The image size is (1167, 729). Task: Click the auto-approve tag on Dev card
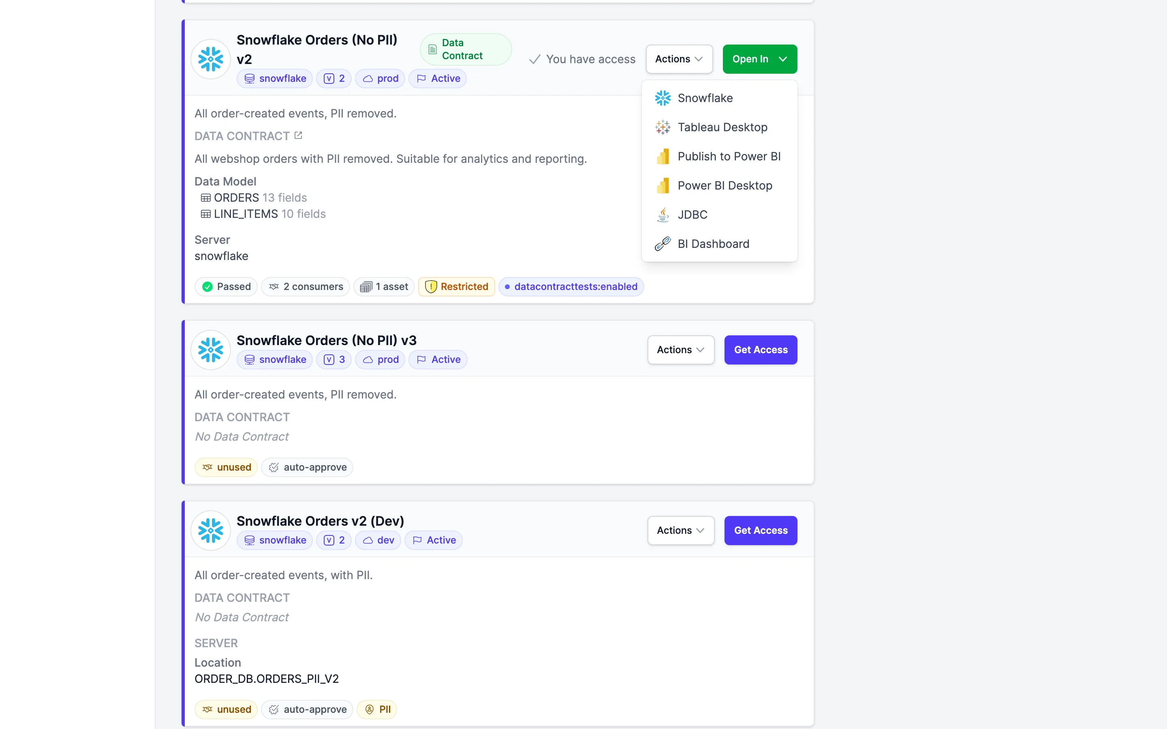[307, 709]
